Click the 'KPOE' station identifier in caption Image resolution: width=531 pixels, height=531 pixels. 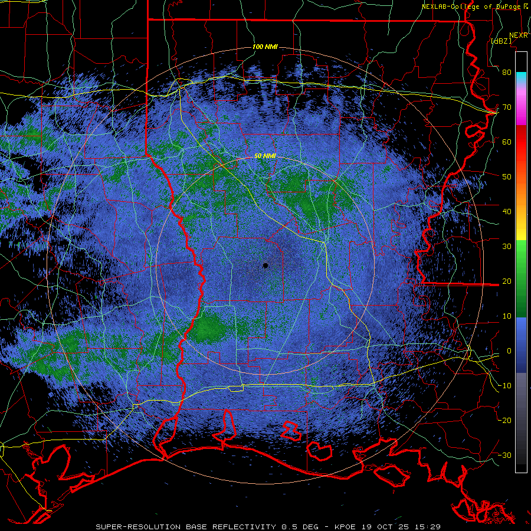pyautogui.click(x=346, y=527)
